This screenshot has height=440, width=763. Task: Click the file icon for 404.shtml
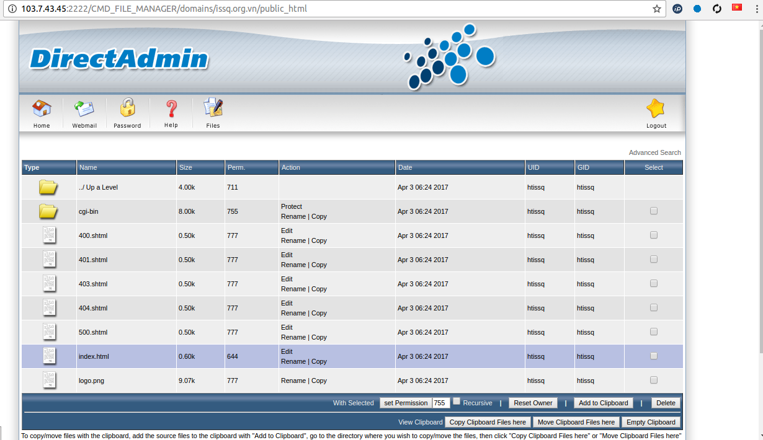click(x=49, y=308)
